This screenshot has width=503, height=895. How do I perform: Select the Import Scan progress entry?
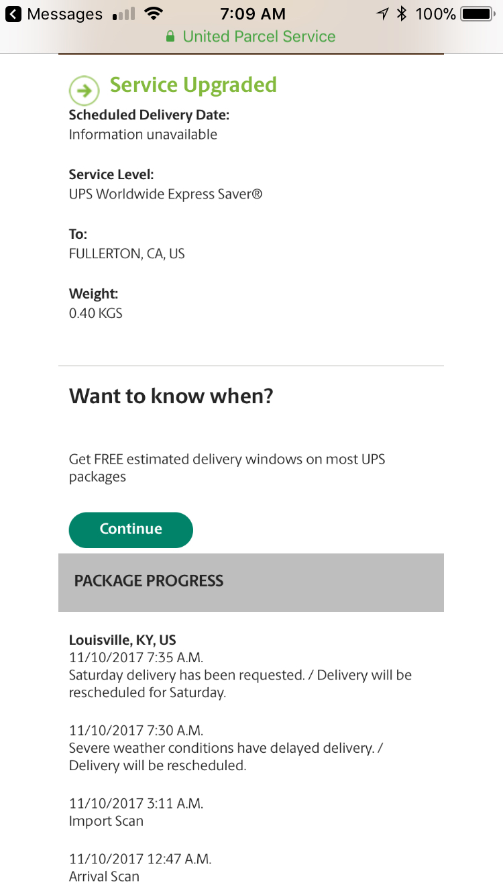[106, 821]
